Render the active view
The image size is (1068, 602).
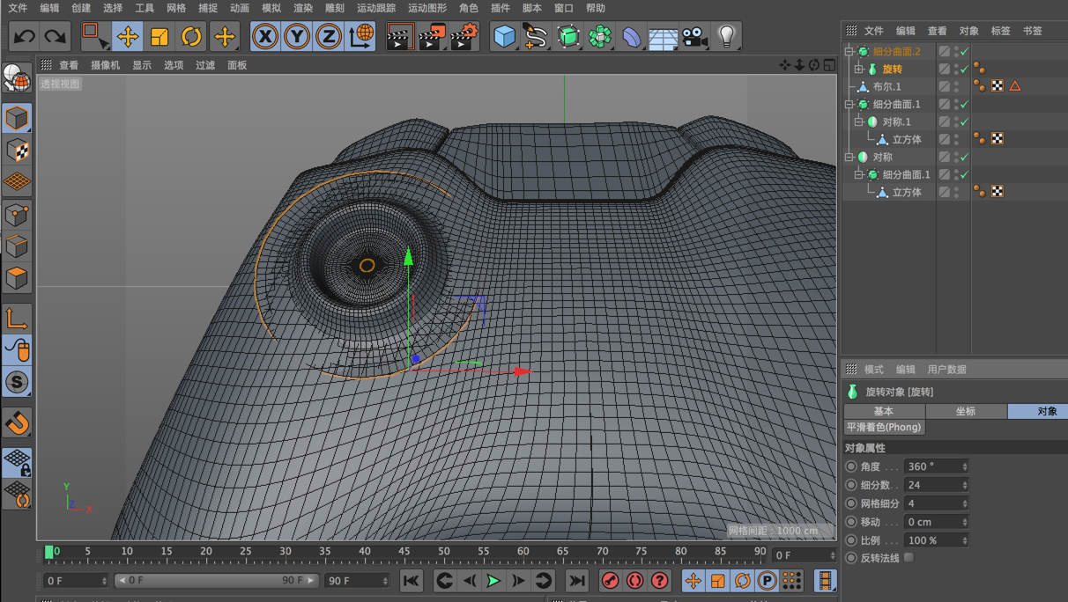(x=399, y=36)
